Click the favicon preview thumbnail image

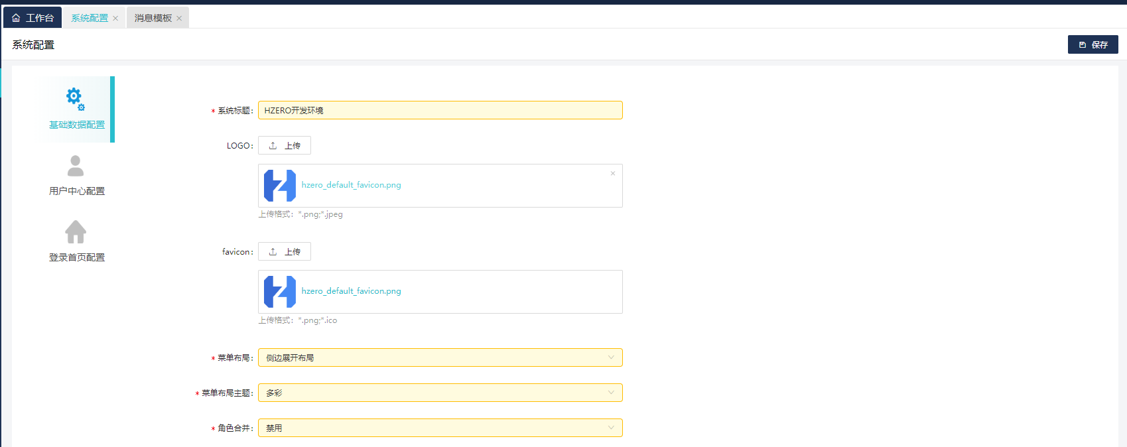[280, 292]
